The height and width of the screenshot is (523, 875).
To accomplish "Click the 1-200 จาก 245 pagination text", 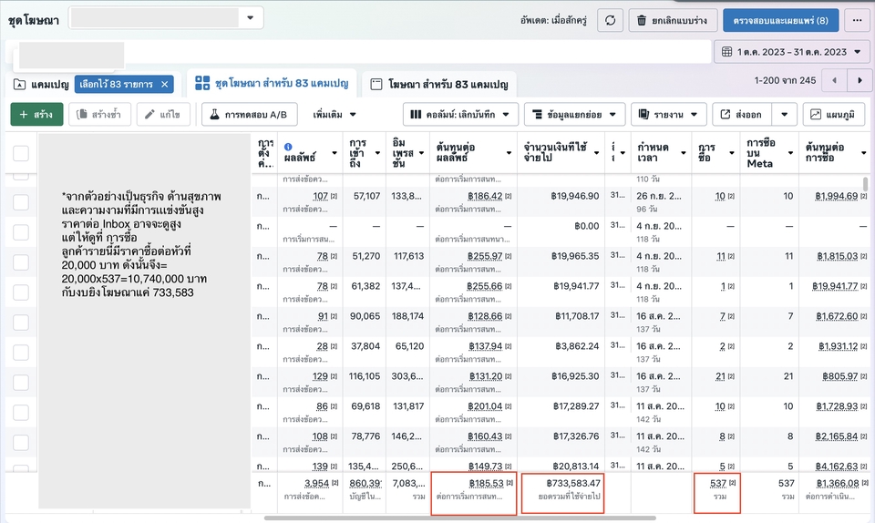I will pos(785,80).
